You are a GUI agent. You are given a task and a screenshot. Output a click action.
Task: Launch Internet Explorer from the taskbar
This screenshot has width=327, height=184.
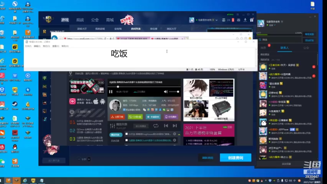click(25, 180)
